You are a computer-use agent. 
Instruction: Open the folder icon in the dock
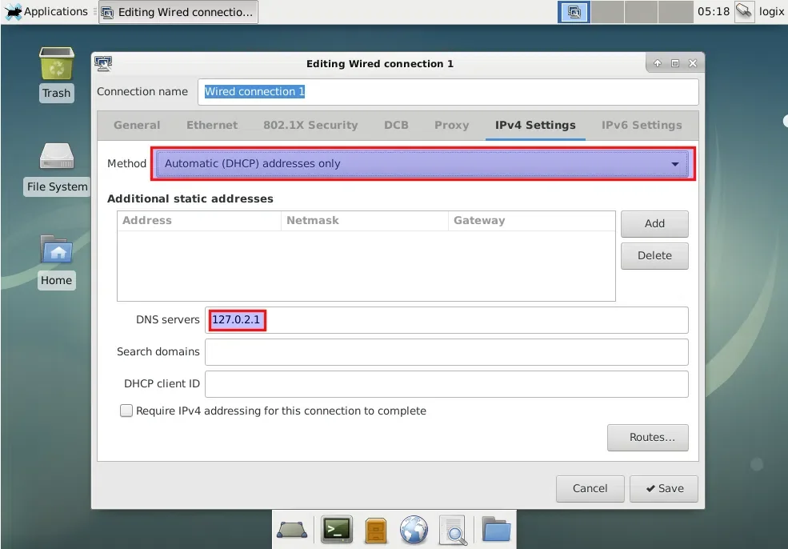(496, 530)
